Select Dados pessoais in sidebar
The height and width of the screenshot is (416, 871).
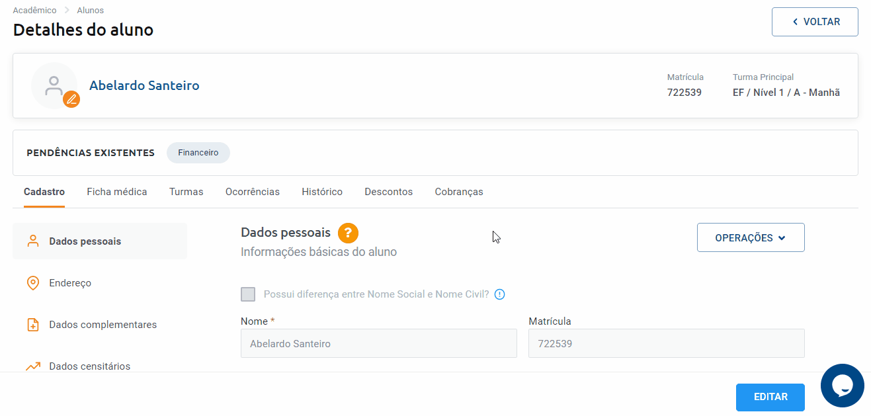coord(100,241)
